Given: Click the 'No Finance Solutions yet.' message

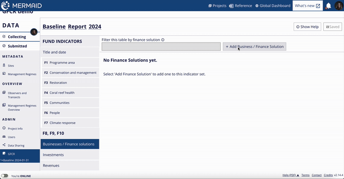Looking at the screenshot, I should click(x=130, y=60).
